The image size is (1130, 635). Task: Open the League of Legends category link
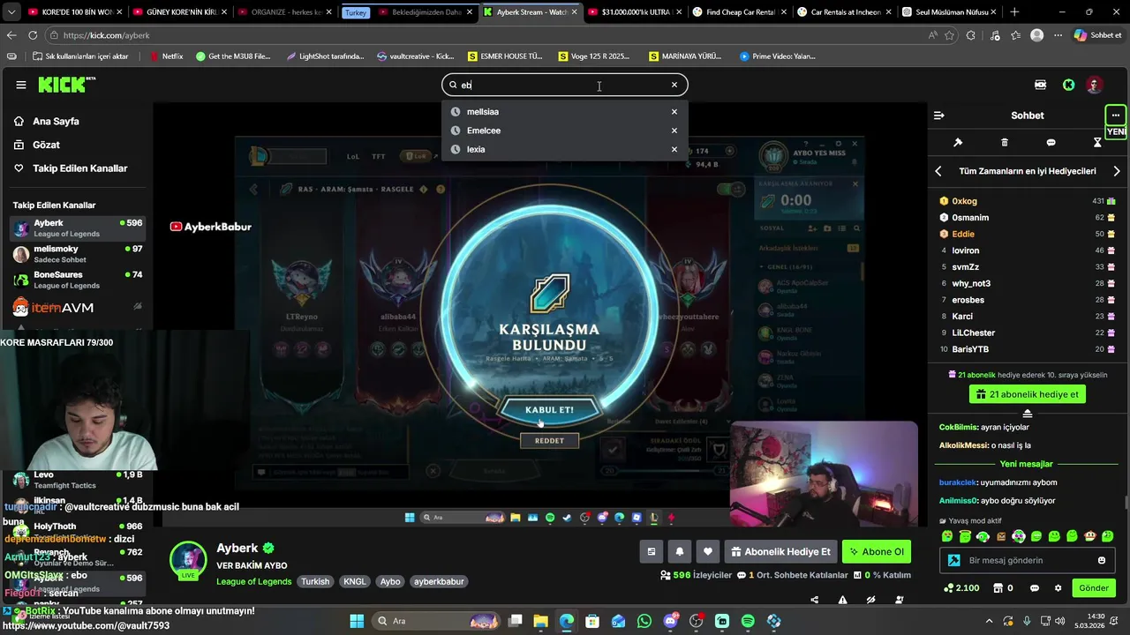[254, 582]
